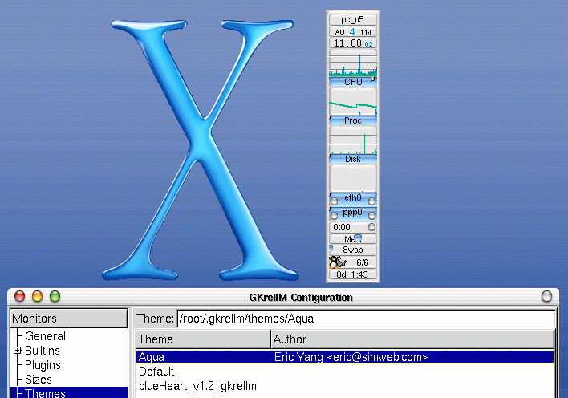The width and height of the screenshot is (568, 398).
Task: Click the left LED indicator of ppp0
Action: 334,216
